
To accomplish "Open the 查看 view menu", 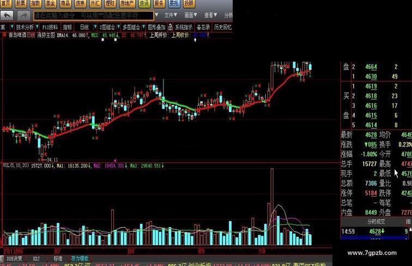I will (x=210, y=15).
